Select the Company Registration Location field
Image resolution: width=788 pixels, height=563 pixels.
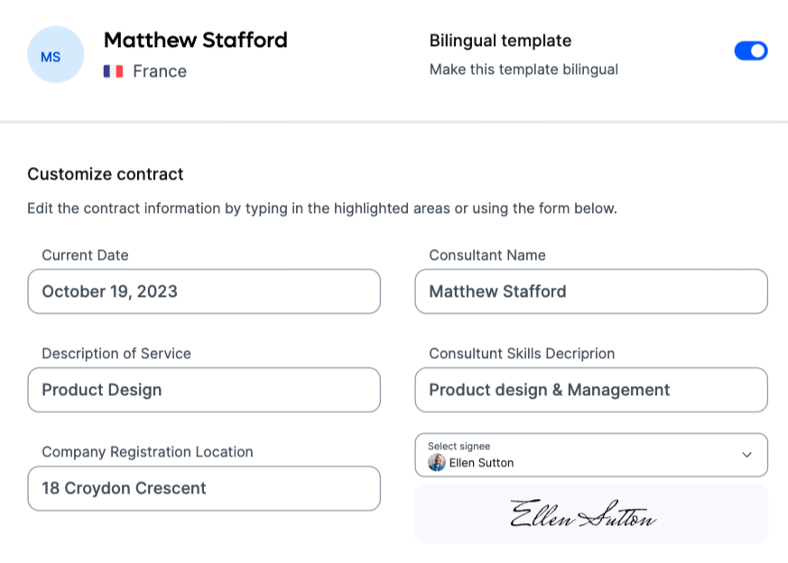(203, 488)
